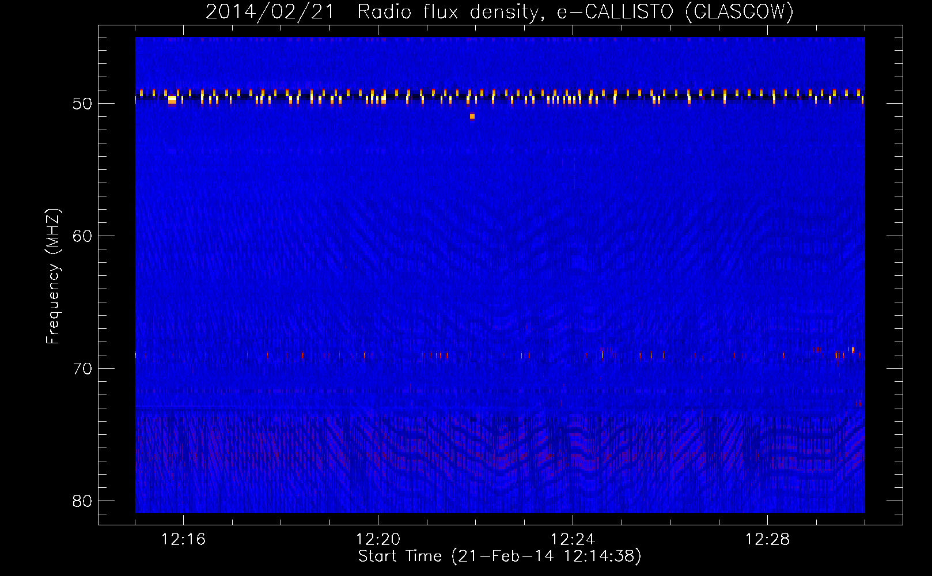Click the 60 MHz frequency tick label
The image size is (932, 576).
(83, 236)
